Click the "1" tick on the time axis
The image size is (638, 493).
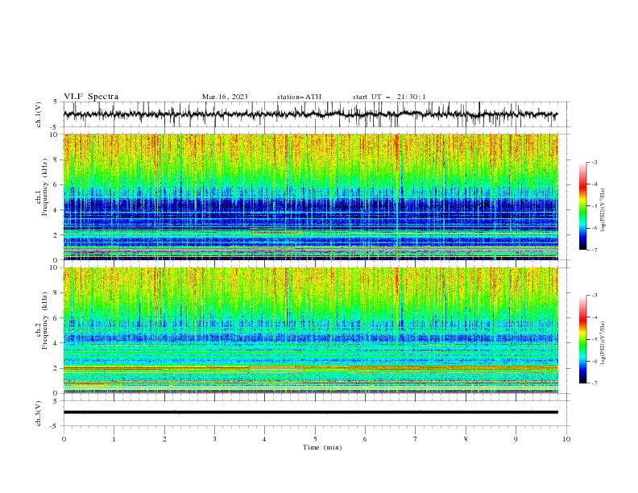click(x=114, y=439)
